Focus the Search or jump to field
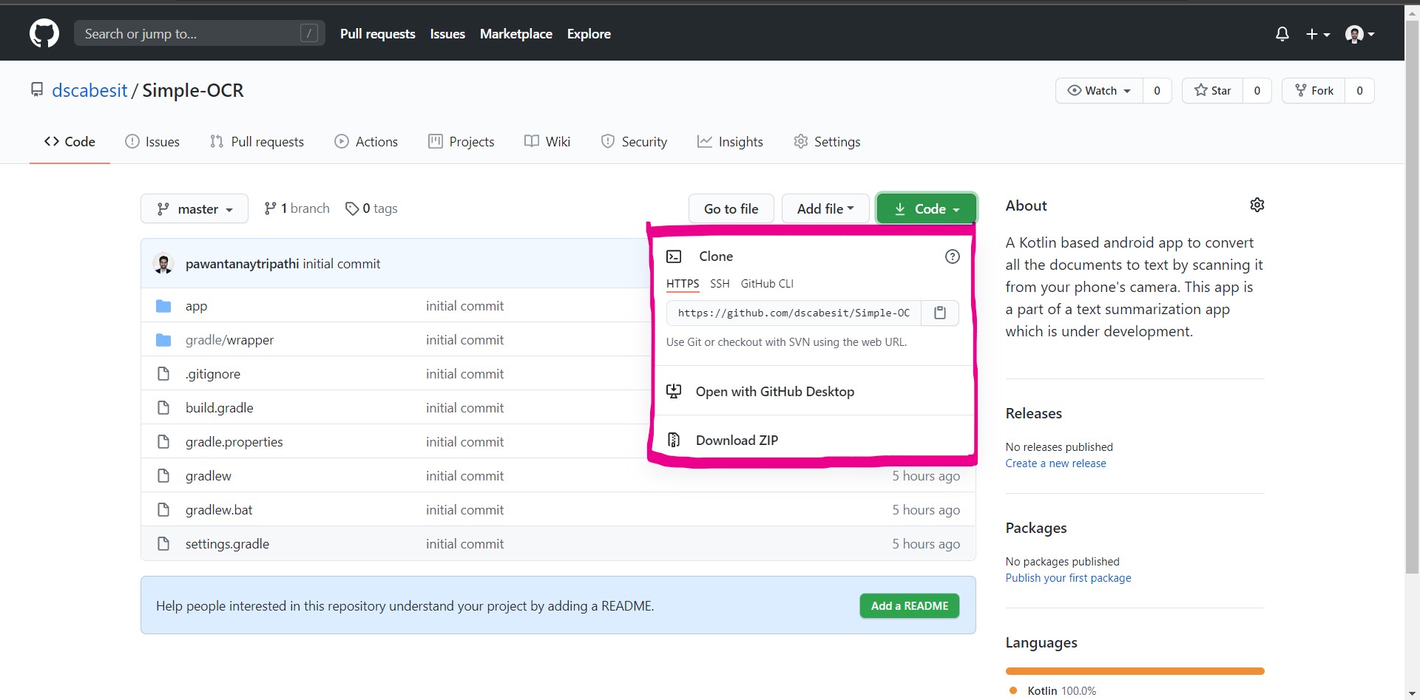This screenshot has height=700, width=1420. pyautogui.click(x=200, y=33)
